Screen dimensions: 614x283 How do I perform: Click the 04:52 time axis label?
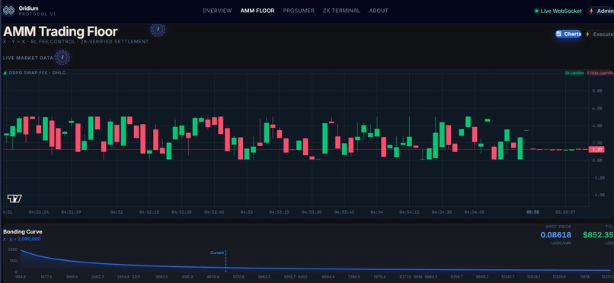117,211
